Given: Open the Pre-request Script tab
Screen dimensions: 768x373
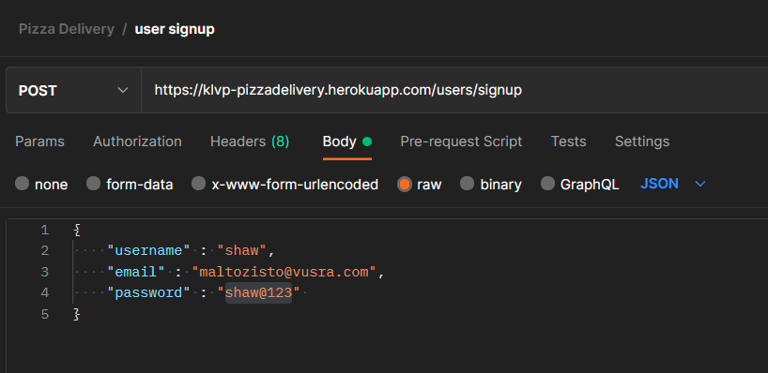Looking at the screenshot, I should click(461, 142).
